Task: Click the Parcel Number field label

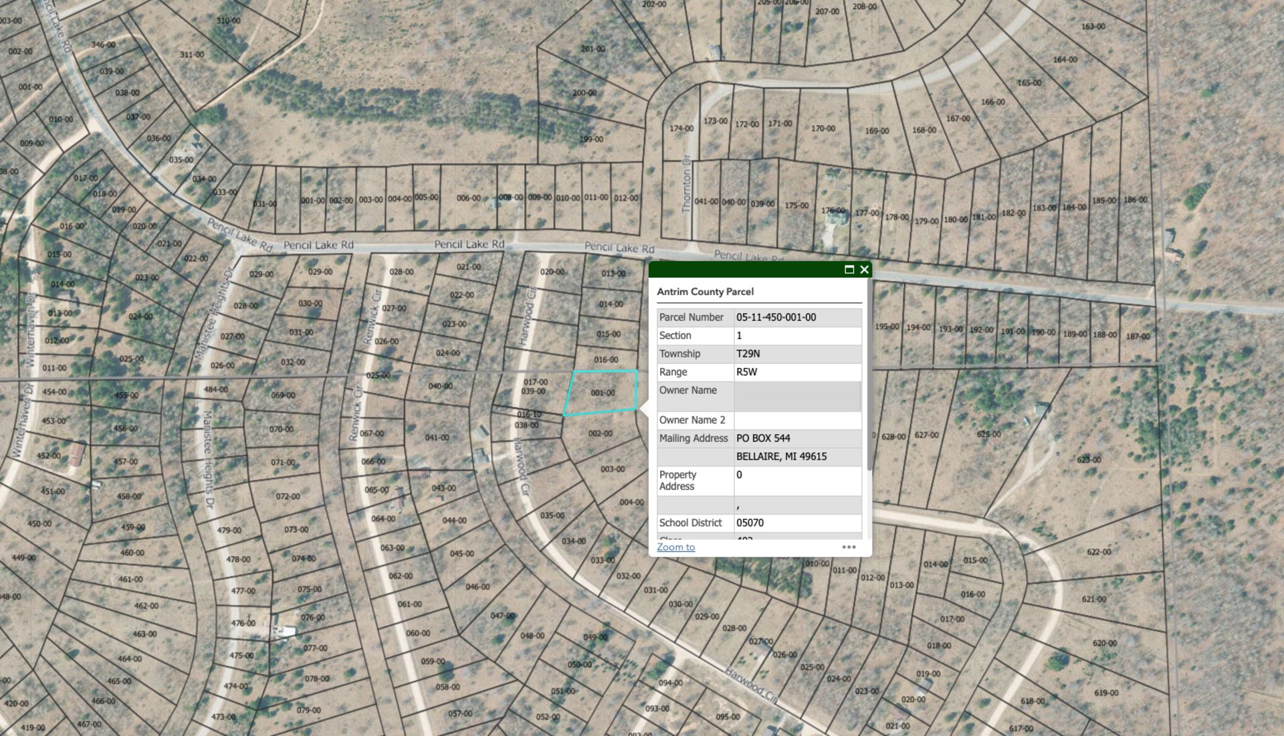Action: [691, 317]
